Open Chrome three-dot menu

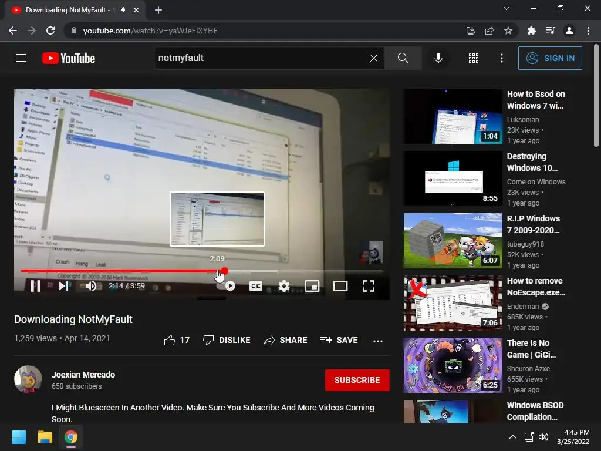[x=588, y=31]
